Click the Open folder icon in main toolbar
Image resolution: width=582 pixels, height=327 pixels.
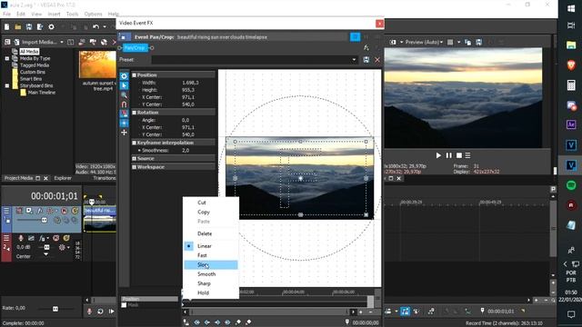(18, 26)
